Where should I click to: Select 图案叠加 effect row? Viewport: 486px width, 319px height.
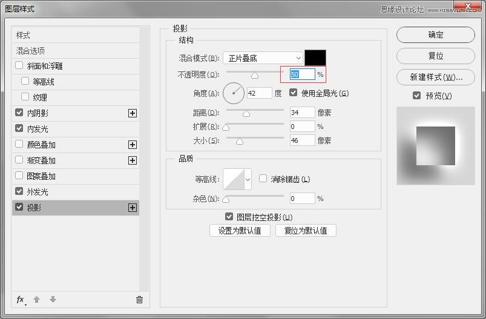[x=75, y=176]
